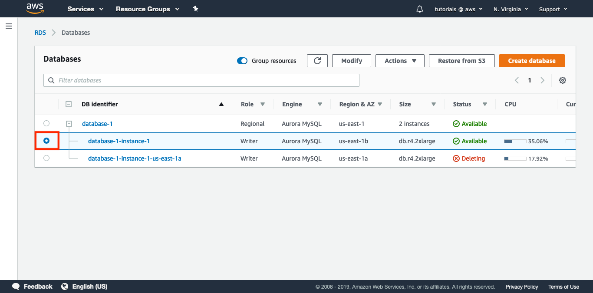Open the database-1-instance-1-us-east-1a link

[x=135, y=158]
